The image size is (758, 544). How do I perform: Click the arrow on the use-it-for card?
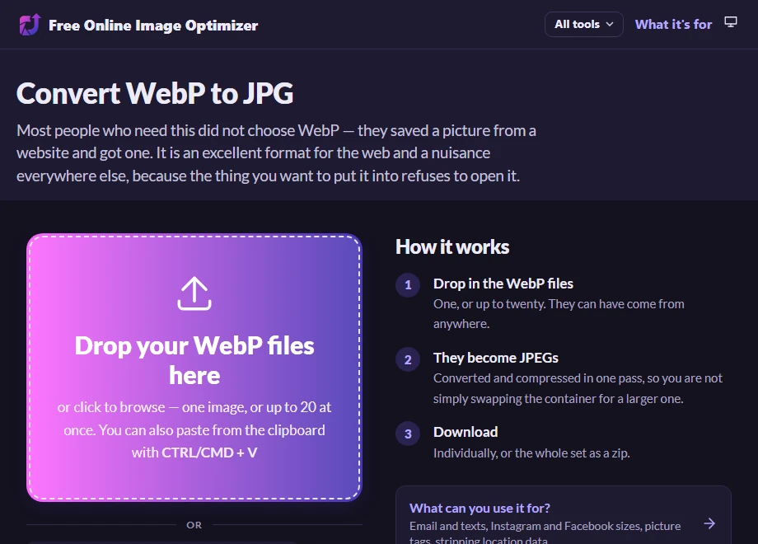tap(709, 523)
